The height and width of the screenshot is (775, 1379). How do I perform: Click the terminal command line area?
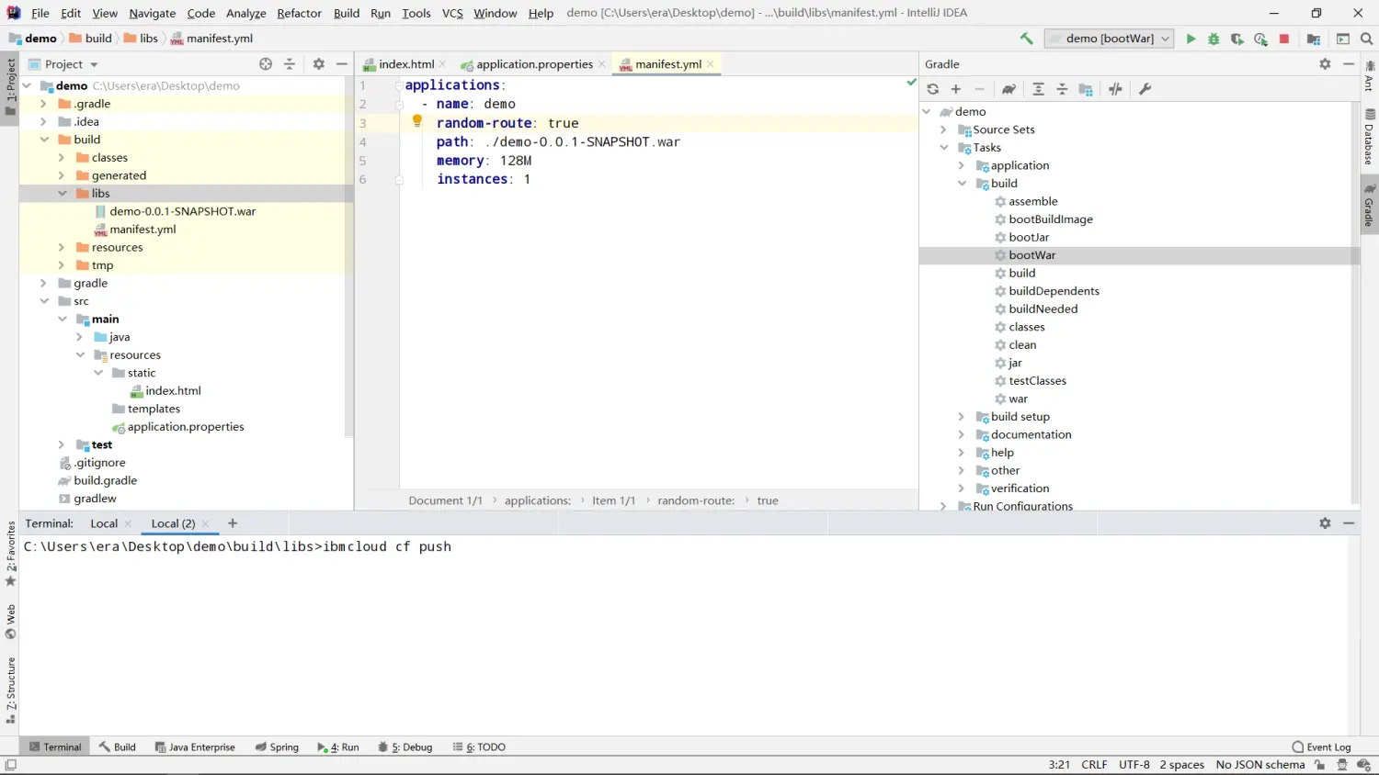(552, 546)
